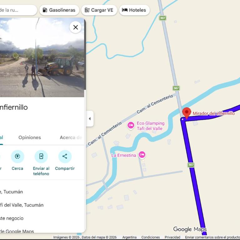Click the route 307 shield near Cam. al Cementerio
The width and height of the screenshot is (240, 240).
(176, 88)
